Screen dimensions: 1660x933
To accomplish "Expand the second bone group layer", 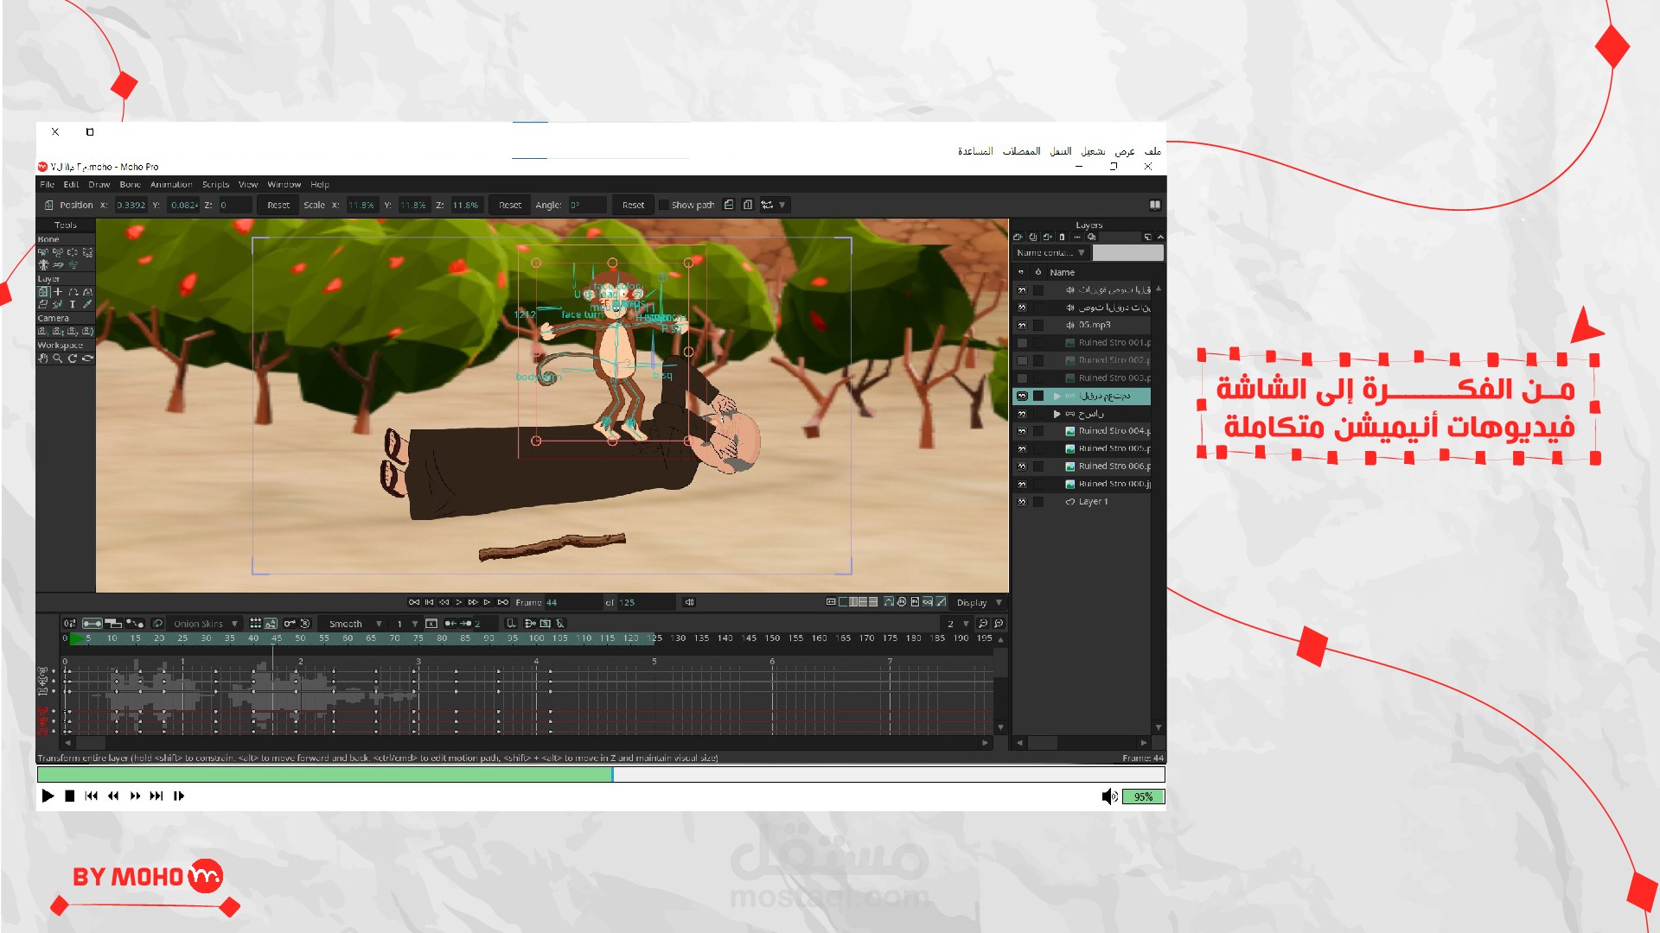I will coord(1057,414).
